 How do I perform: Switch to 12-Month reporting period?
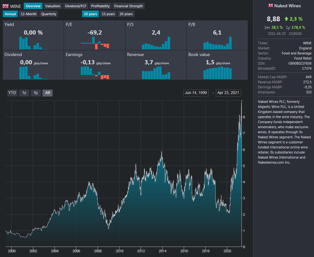coord(29,14)
